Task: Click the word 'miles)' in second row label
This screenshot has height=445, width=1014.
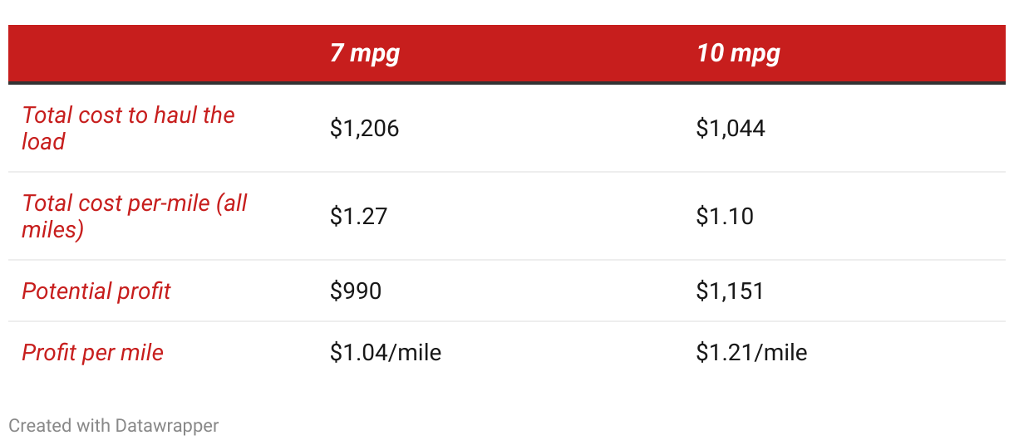Action: pyautogui.click(x=52, y=230)
